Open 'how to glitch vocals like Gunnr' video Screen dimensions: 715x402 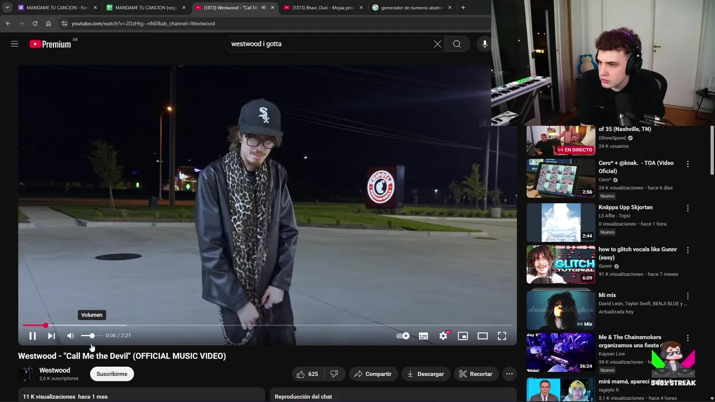click(637, 253)
